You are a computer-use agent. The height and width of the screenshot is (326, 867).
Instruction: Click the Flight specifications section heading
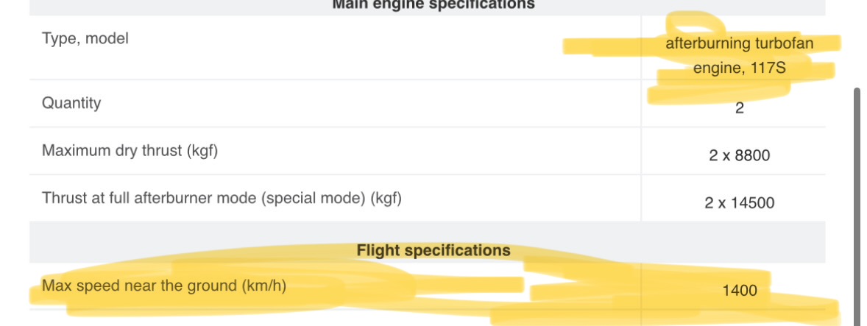click(433, 251)
